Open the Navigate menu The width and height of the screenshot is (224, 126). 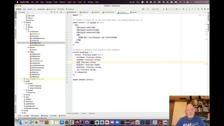(x=49, y=2)
